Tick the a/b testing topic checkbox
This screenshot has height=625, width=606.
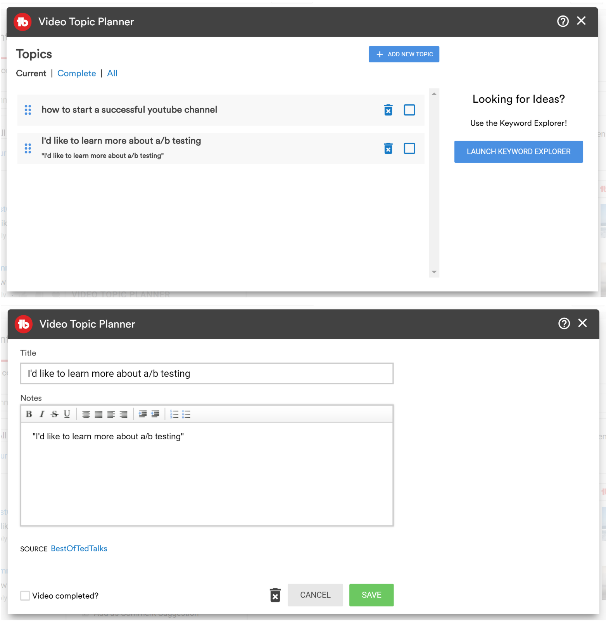(x=409, y=148)
